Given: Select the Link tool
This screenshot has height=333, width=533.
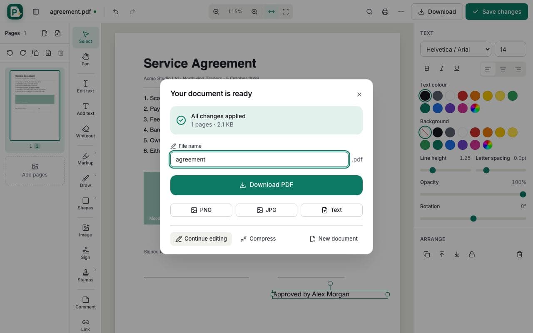Looking at the screenshot, I should pyautogui.click(x=85, y=325).
